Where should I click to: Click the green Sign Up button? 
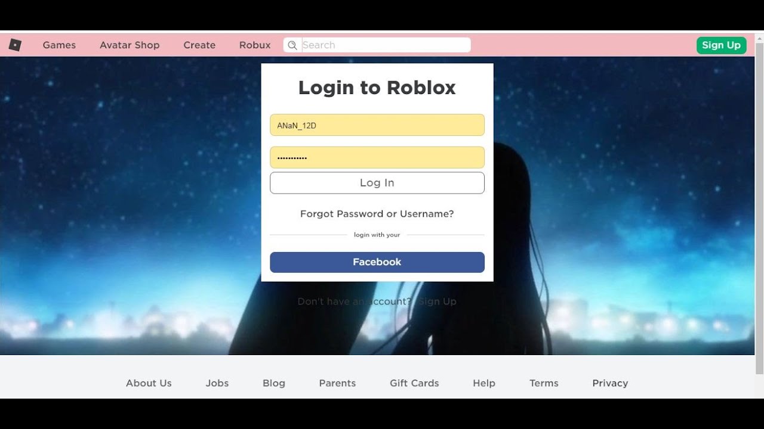click(721, 45)
